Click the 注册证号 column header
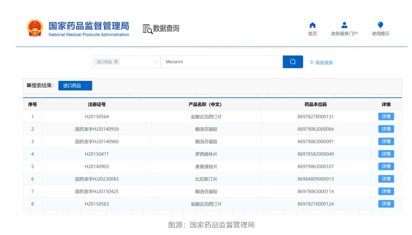Screen dimensions: 412x235 (97, 104)
